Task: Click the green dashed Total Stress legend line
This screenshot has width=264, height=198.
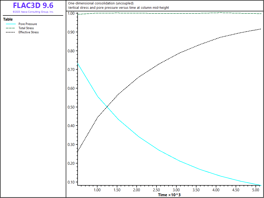Action: (x=11, y=28)
